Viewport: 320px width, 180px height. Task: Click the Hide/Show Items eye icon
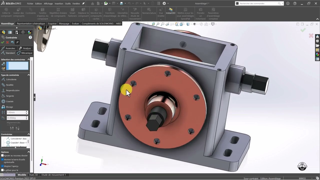195,24
